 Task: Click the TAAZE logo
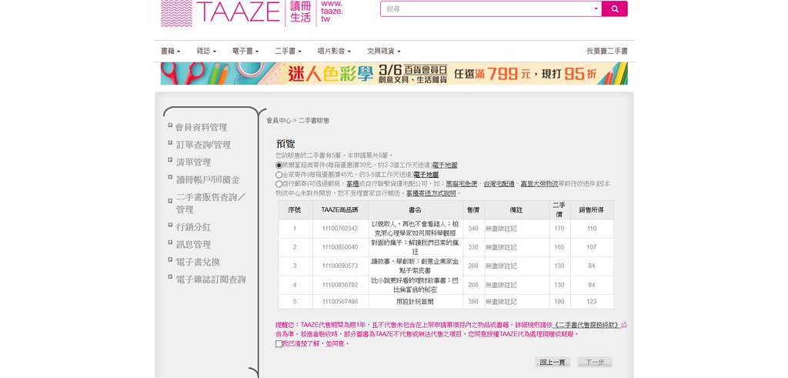point(221,12)
